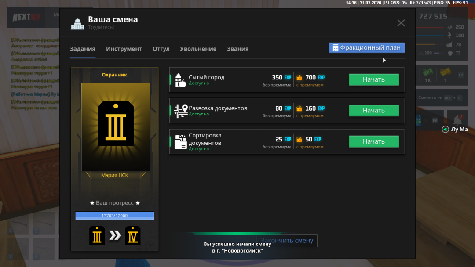
Task: Click the food icon for Сытый город
Action: pyautogui.click(x=180, y=80)
